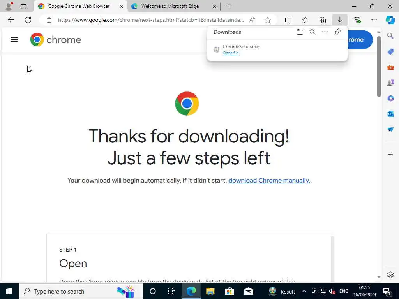Open sidebar settings gear
The image size is (399, 299).
(390, 275)
